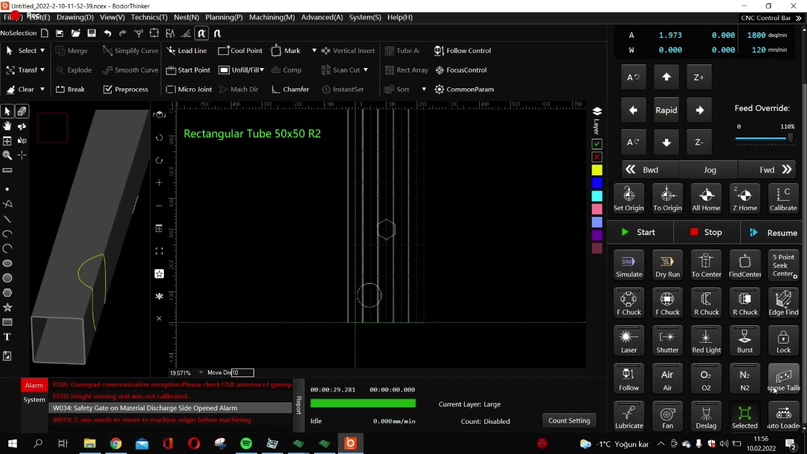Expand the Scan Cut dropdown arrow
This screenshot has width=807, height=454.
(x=365, y=70)
